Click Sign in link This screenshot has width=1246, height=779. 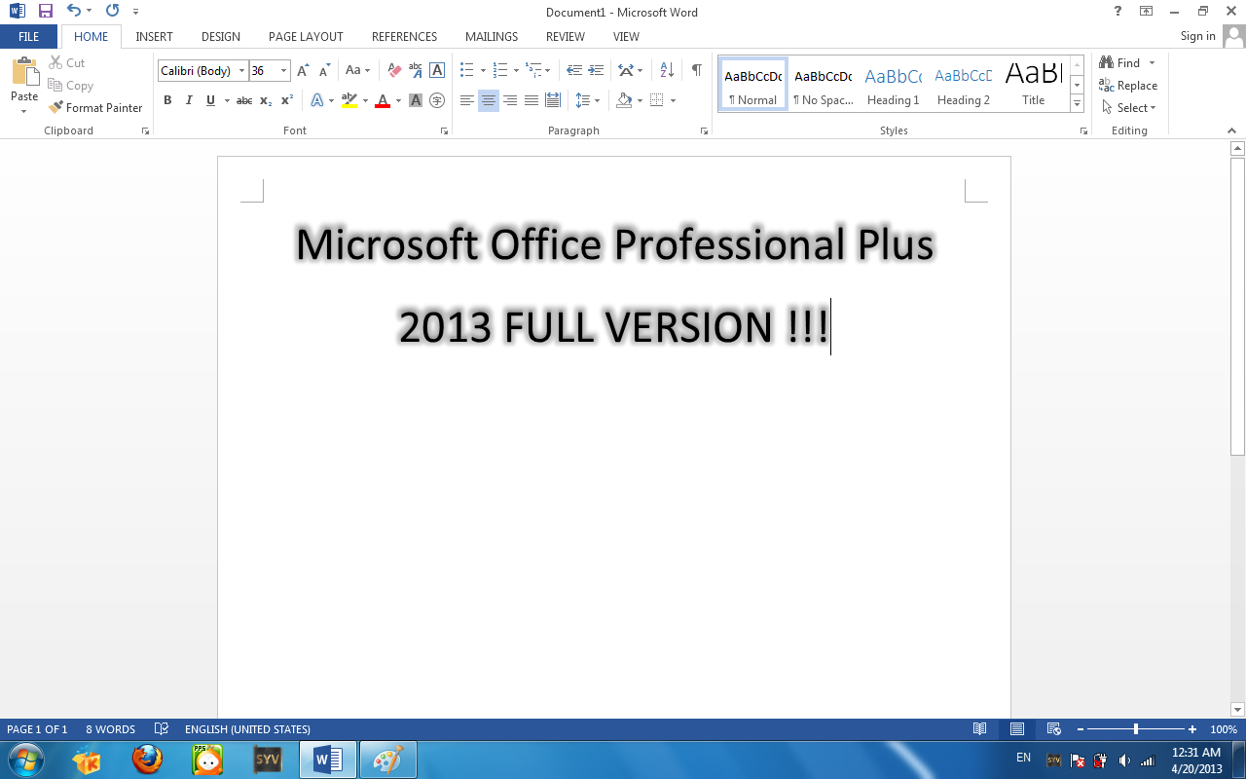[1197, 36]
